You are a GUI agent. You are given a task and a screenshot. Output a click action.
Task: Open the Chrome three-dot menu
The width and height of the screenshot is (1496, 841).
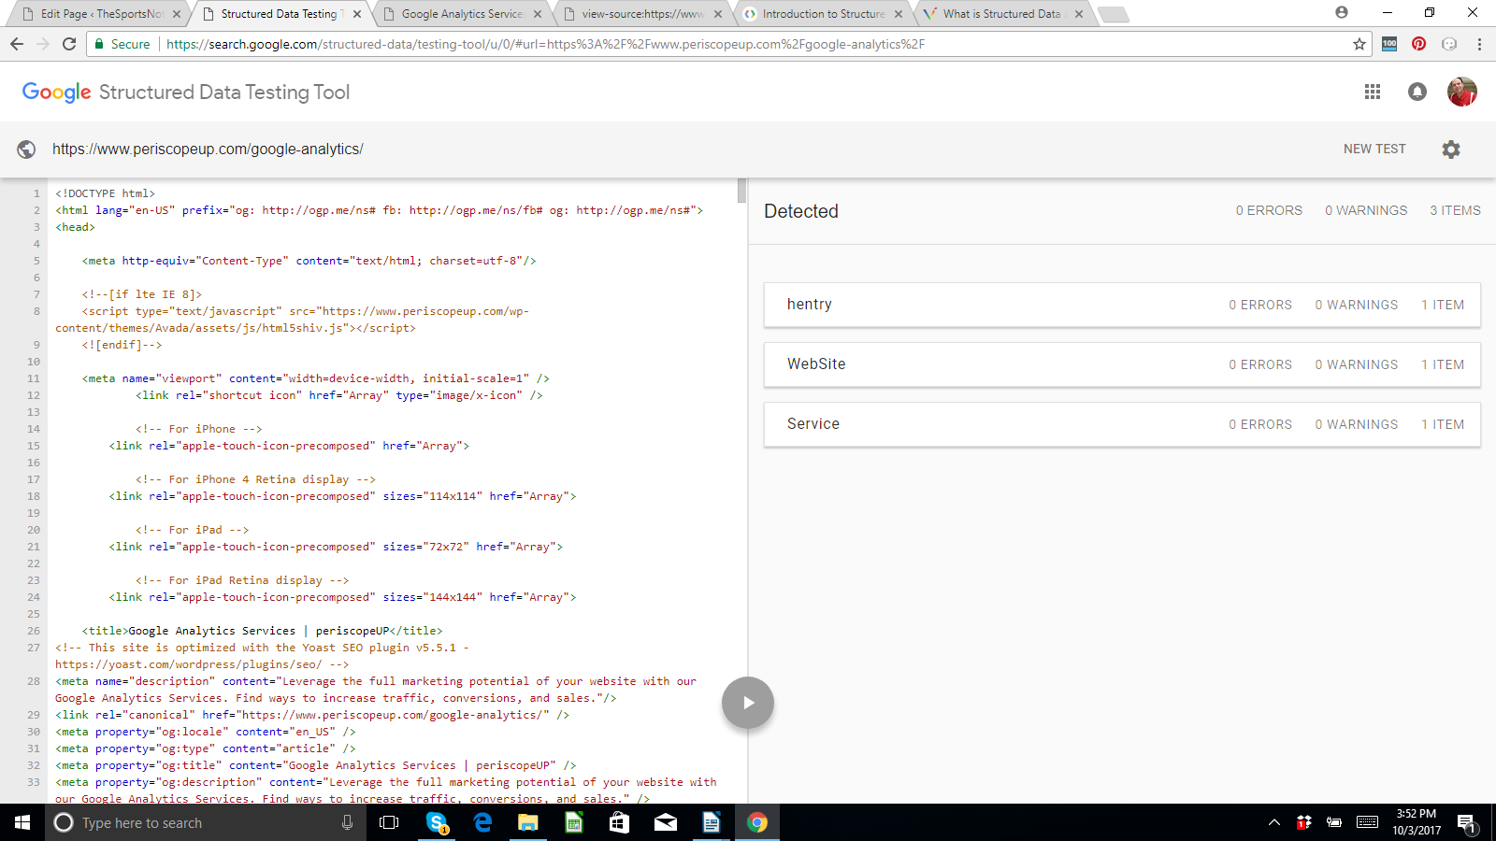1479,44
